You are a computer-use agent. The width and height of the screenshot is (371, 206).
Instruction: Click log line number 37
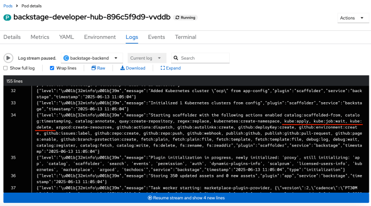(x=13, y=188)
